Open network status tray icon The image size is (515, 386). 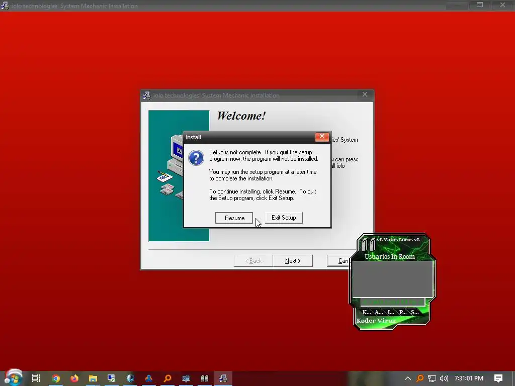coord(432,378)
